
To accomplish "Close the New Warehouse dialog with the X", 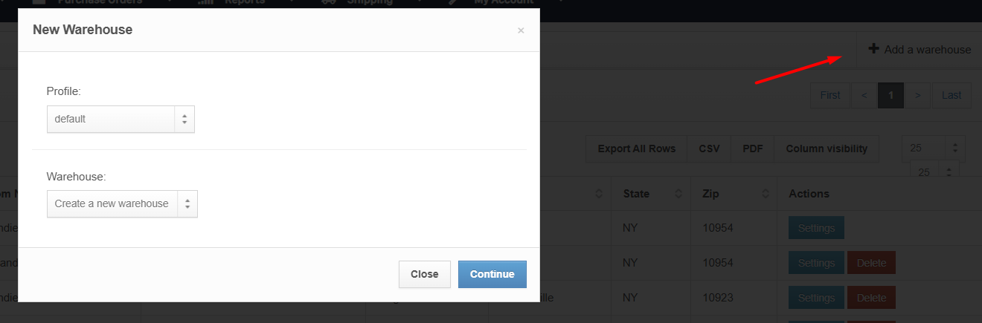I will [521, 30].
